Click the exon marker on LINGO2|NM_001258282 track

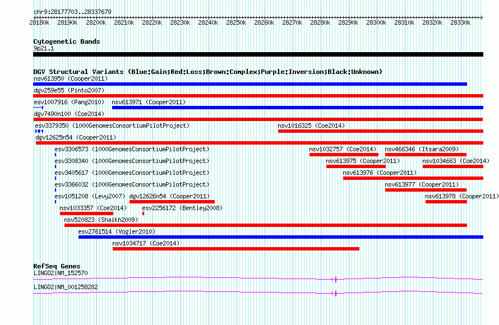pyautogui.click(x=336, y=294)
